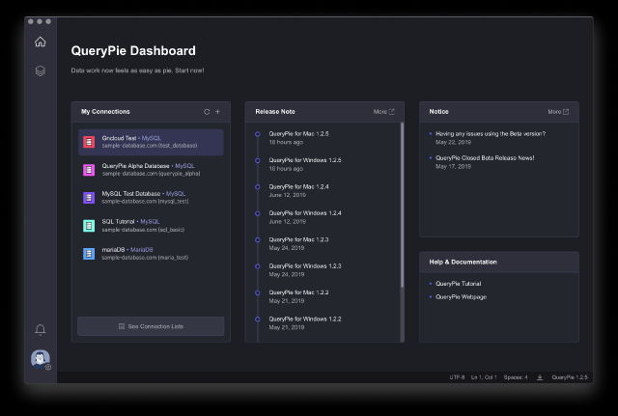Open notice about Beta version issues

pyautogui.click(x=491, y=134)
